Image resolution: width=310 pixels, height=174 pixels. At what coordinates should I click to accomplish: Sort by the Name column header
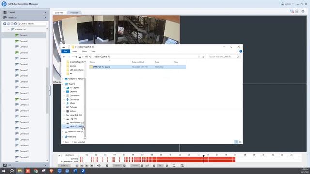click(x=93, y=62)
